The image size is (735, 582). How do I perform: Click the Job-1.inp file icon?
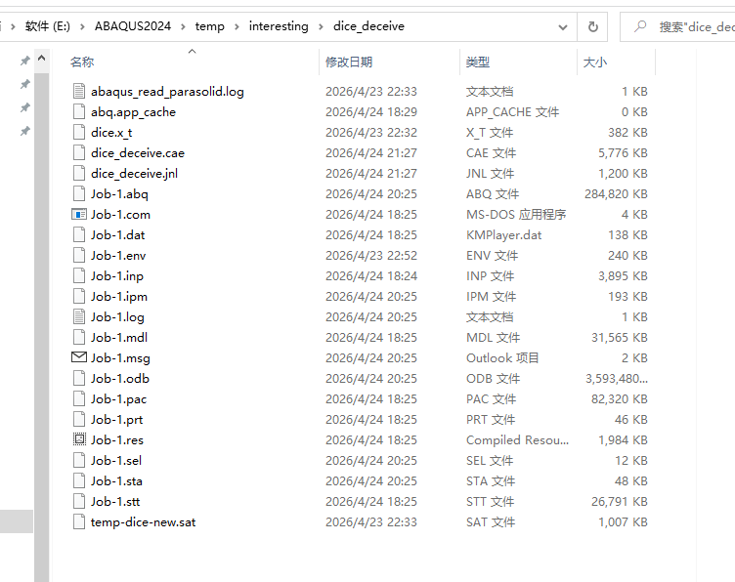pos(79,275)
